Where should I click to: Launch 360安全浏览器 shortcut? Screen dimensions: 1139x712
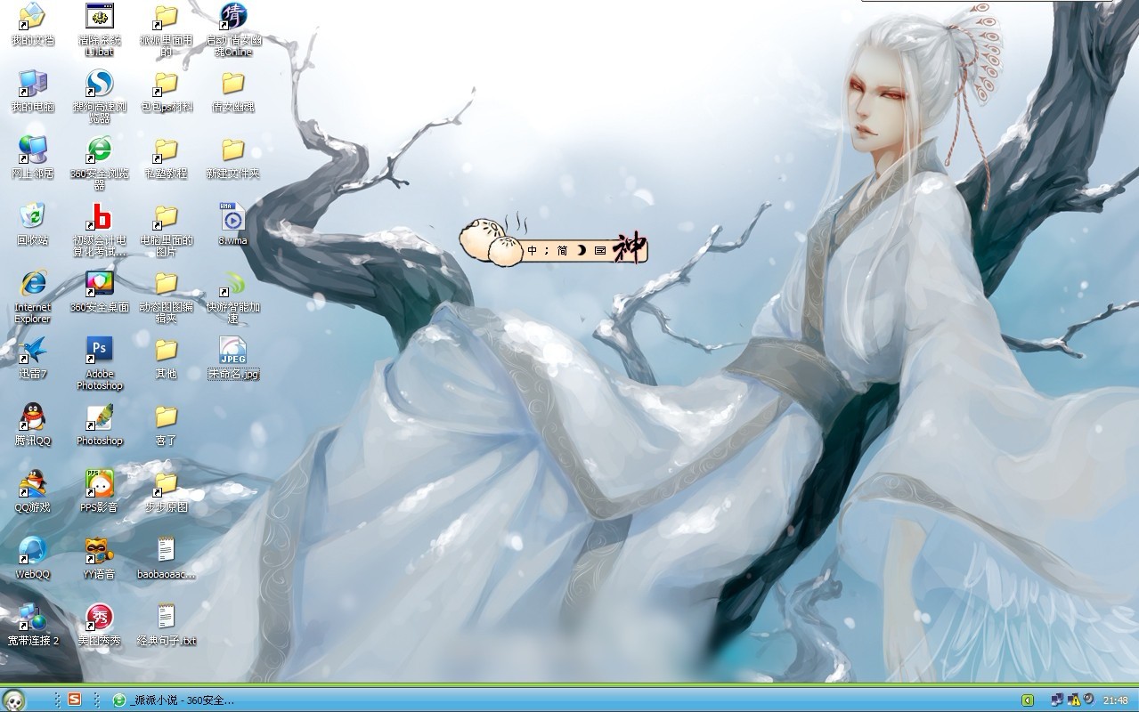(100, 163)
